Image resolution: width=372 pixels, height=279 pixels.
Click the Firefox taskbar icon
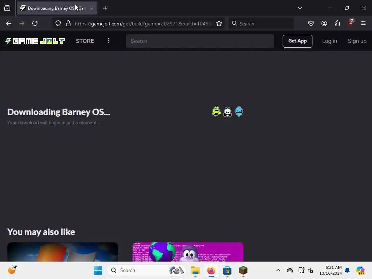pos(211,270)
